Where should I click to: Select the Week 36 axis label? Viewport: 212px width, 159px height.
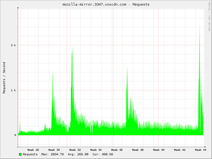point(117,150)
